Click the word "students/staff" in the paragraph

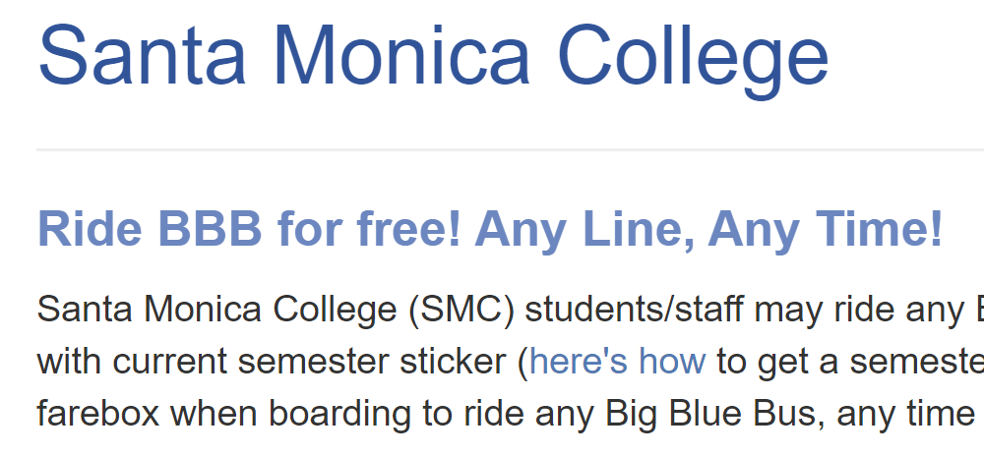635,309
